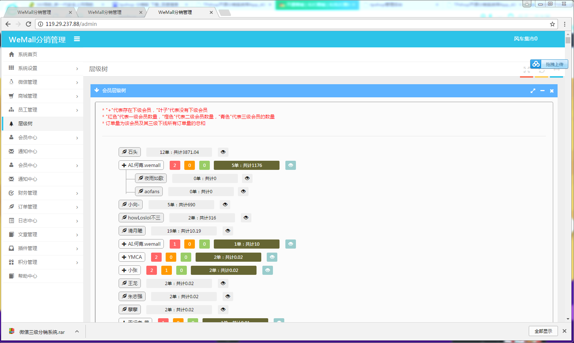Click orange badge 1 on 小张 row
574x343 pixels.
(x=166, y=270)
